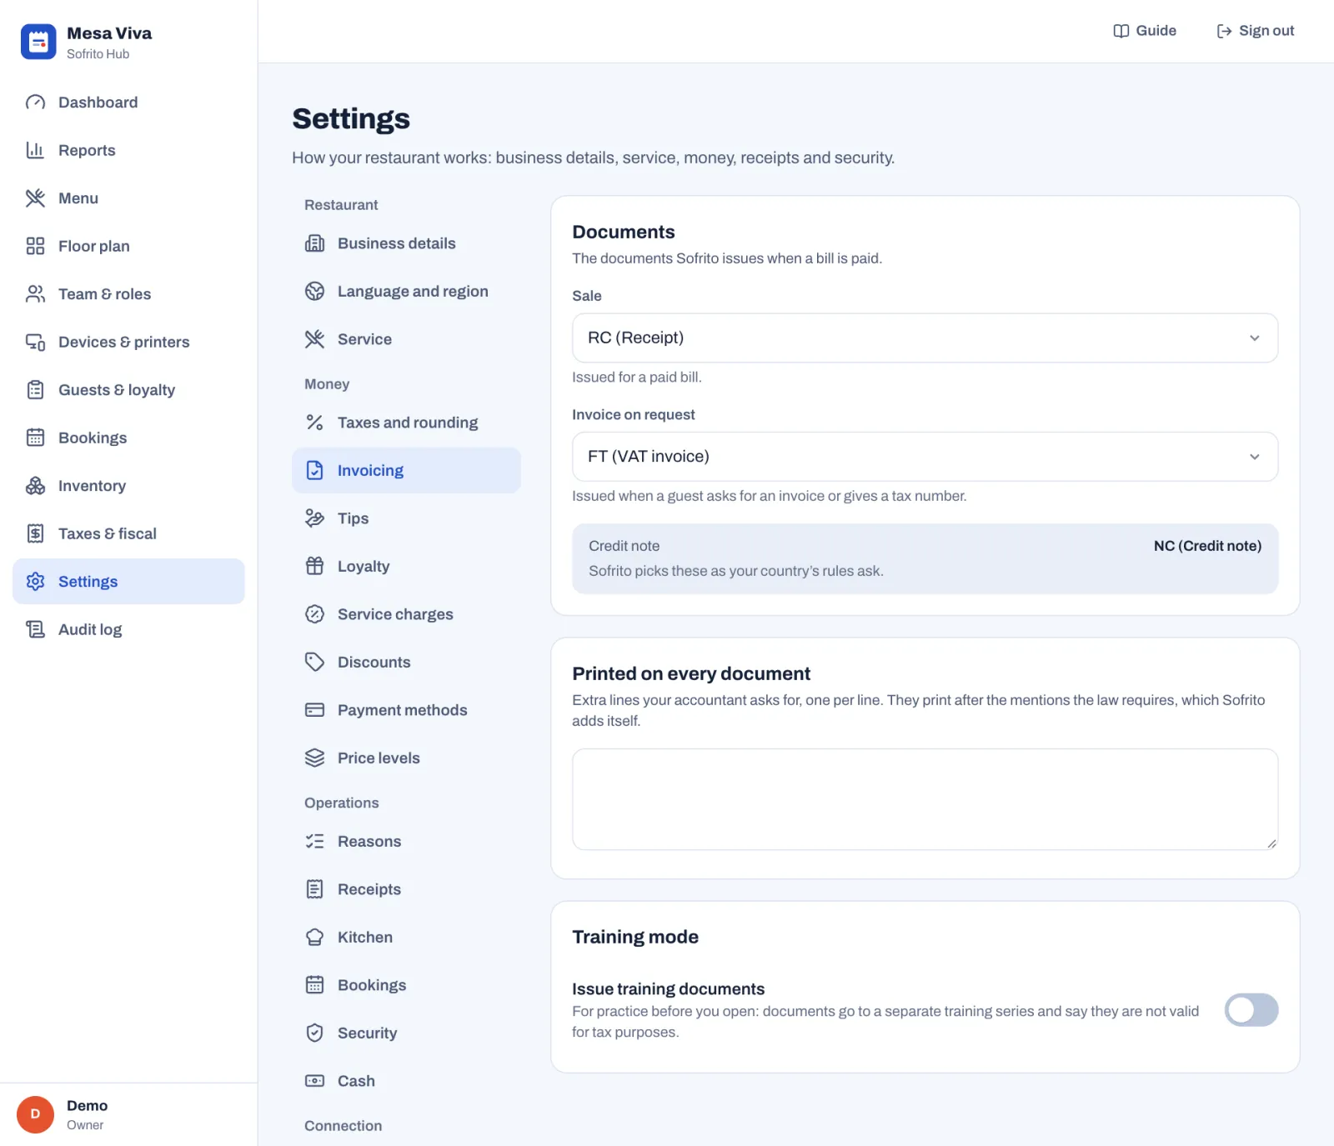
Task: Enable Issue training documents toggle
Action: 1251,1010
